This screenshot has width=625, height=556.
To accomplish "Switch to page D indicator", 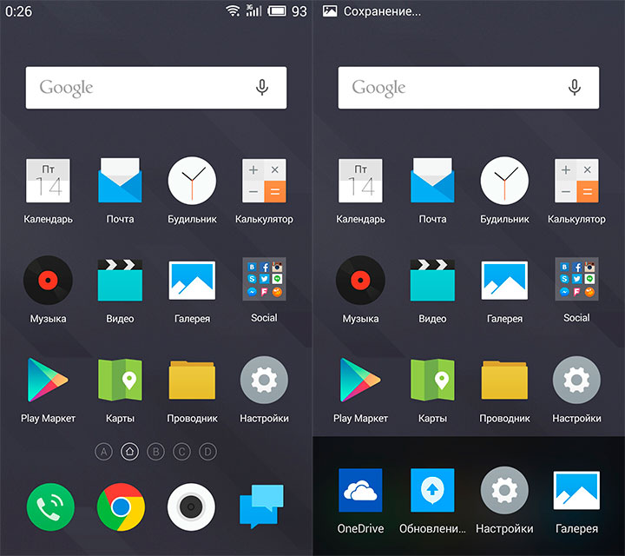I will [207, 452].
